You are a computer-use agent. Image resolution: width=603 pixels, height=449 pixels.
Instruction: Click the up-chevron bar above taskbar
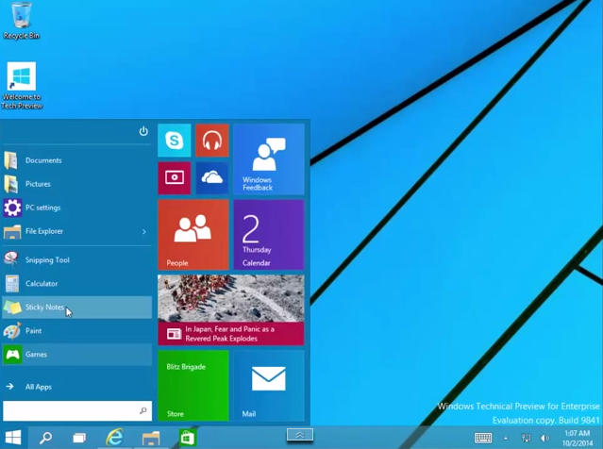click(x=300, y=435)
